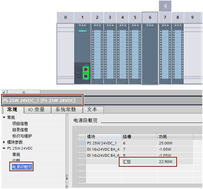Select the PS power module in slot 6
The image size is (203, 189).
pos(150,54)
